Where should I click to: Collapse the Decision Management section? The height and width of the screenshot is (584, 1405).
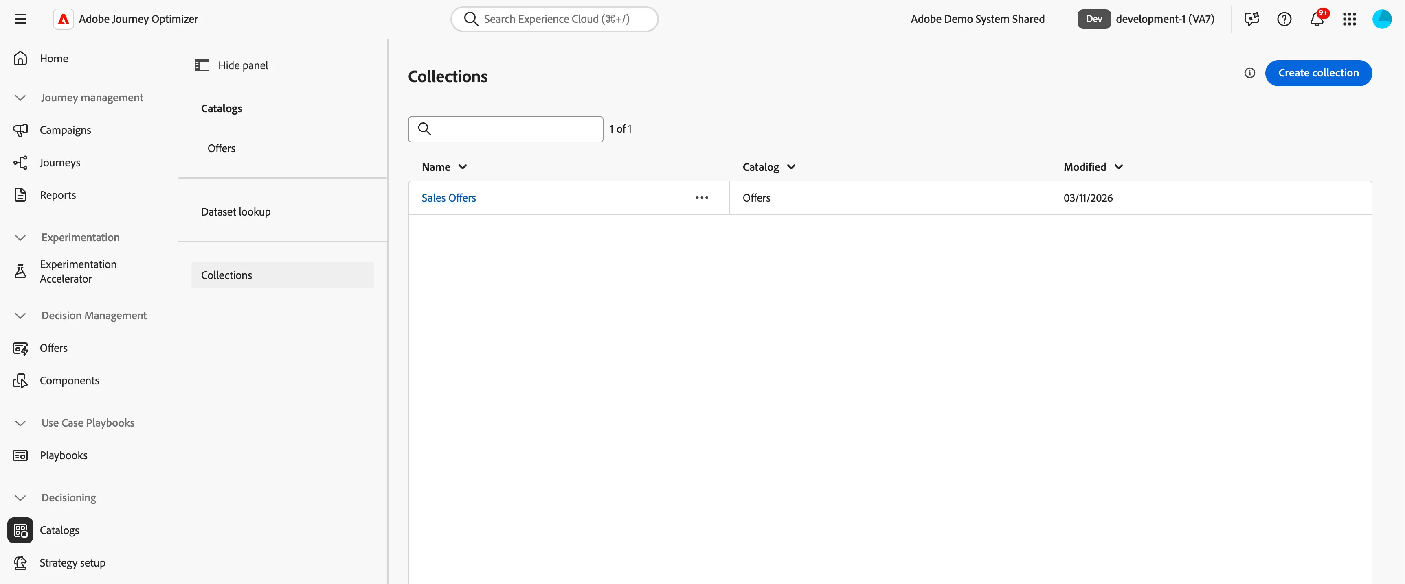(20, 316)
